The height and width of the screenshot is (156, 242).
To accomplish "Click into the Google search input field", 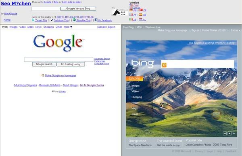I will [58, 60].
